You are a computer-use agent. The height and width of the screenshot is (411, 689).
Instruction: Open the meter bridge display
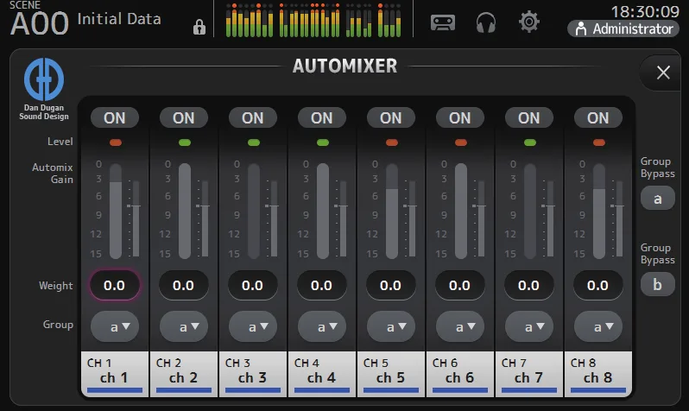pos(313,20)
